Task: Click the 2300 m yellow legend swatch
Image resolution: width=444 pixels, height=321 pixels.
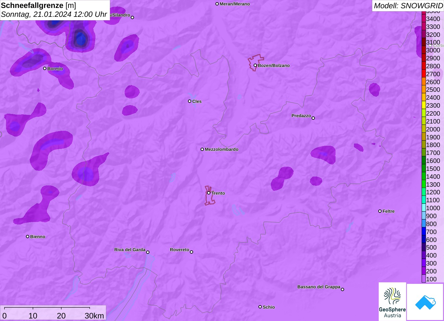Action: click(x=424, y=105)
